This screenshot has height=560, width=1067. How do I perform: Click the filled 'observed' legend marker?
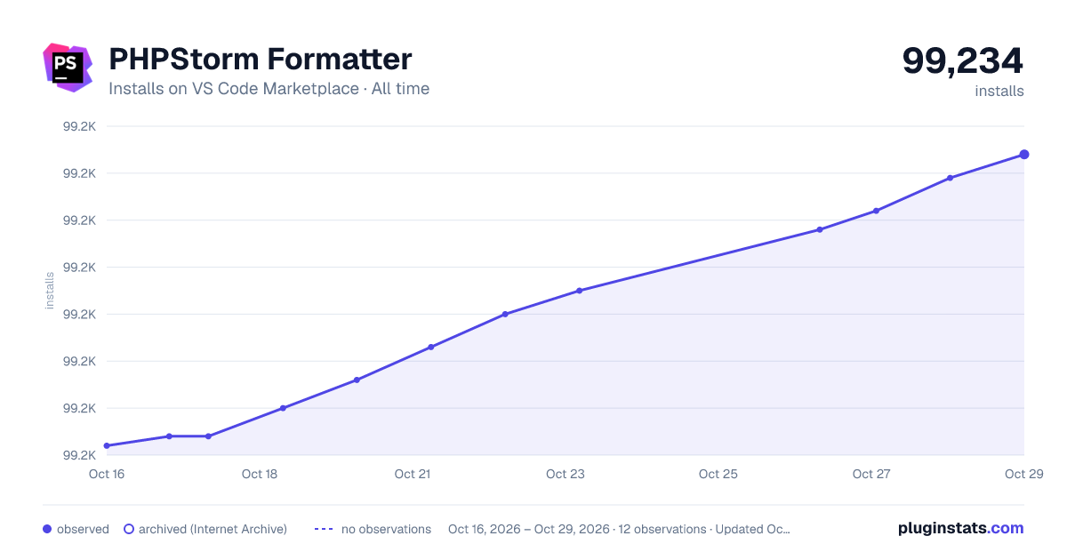click(47, 529)
